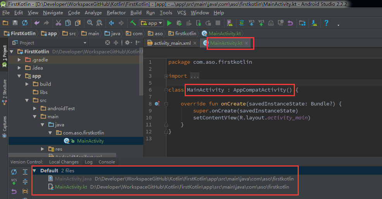382x199 pixels.
Task: Click the Redo arrow in the main toolbar
Action: pos(46,23)
